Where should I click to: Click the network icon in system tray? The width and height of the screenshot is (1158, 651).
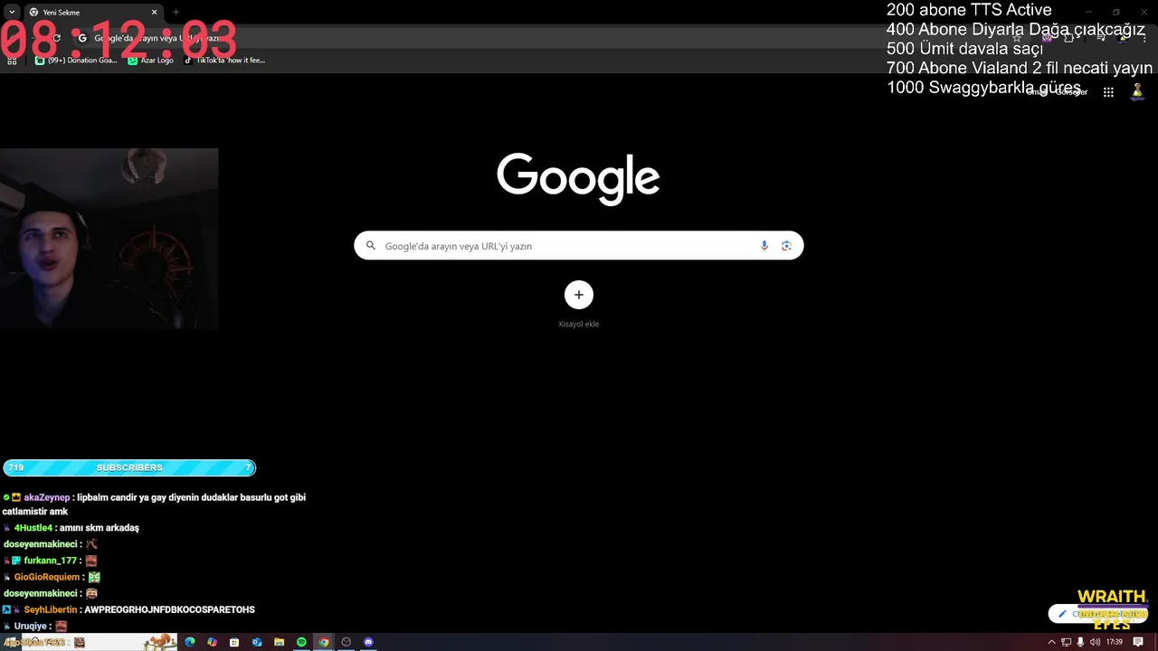click(x=1067, y=642)
